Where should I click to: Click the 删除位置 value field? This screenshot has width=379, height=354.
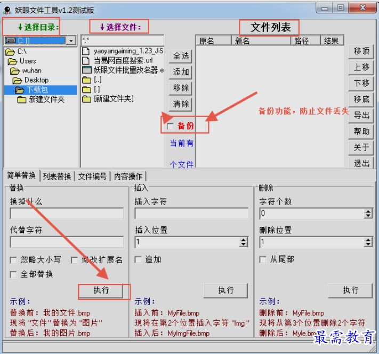pyautogui.click(x=311, y=242)
